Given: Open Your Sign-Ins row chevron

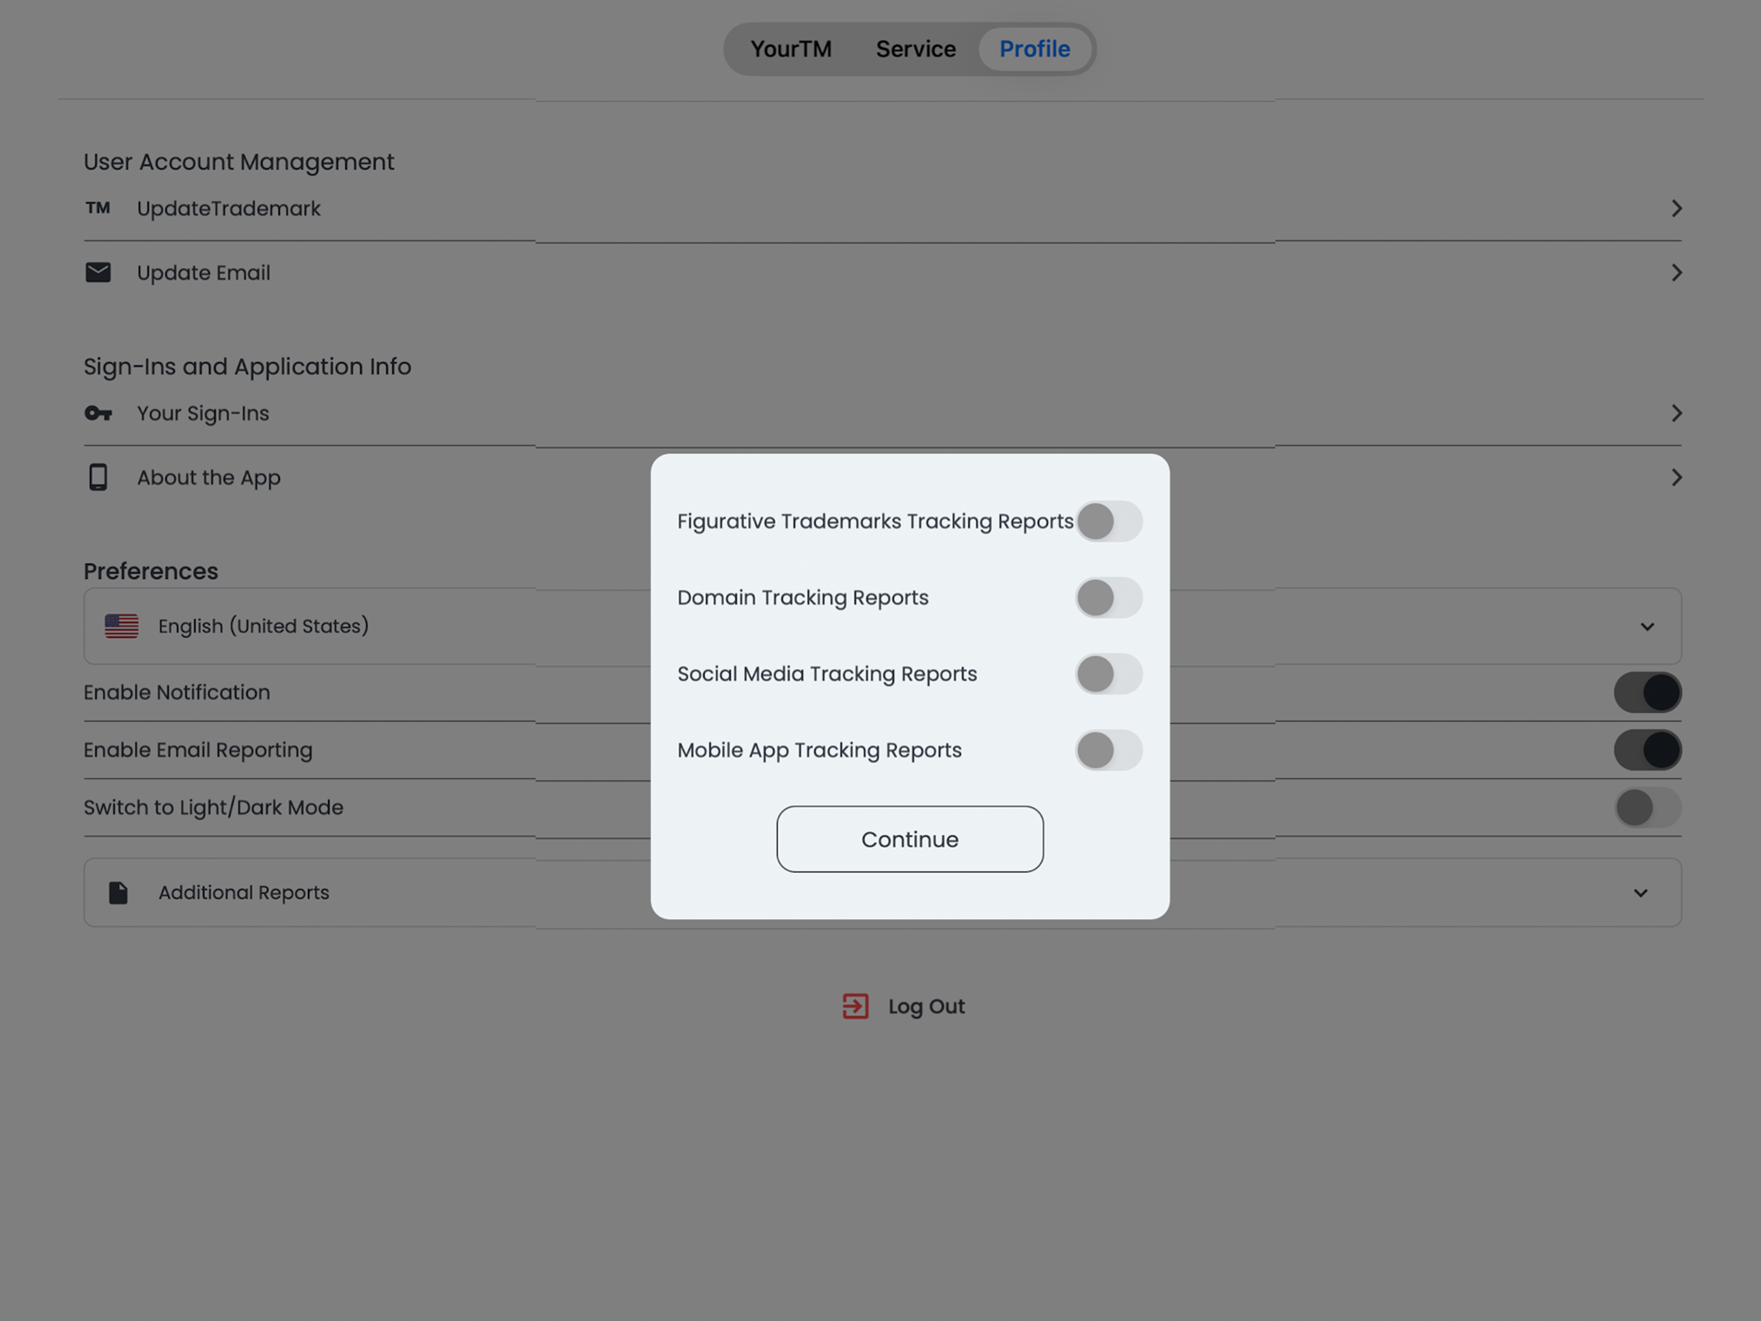Looking at the screenshot, I should click(x=1676, y=413).
